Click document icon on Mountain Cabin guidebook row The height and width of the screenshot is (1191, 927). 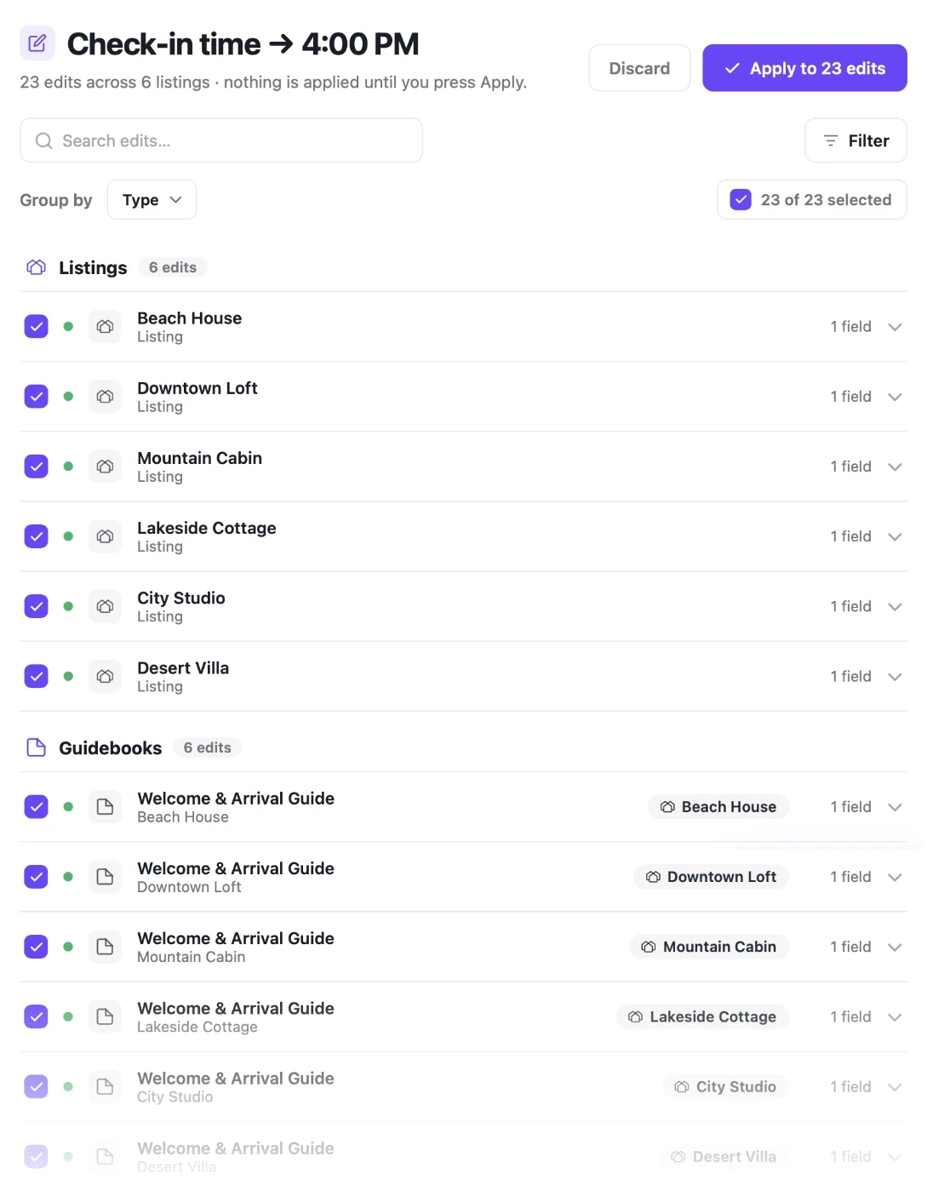[105, 947]
